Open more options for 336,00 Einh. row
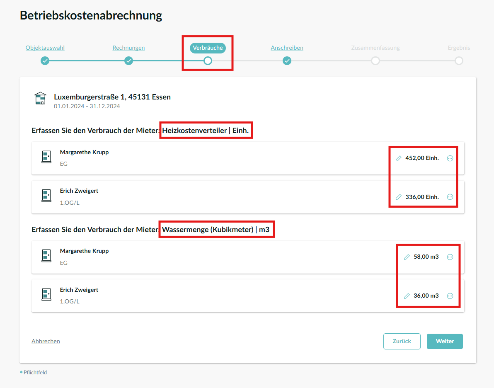 [450, 197]
